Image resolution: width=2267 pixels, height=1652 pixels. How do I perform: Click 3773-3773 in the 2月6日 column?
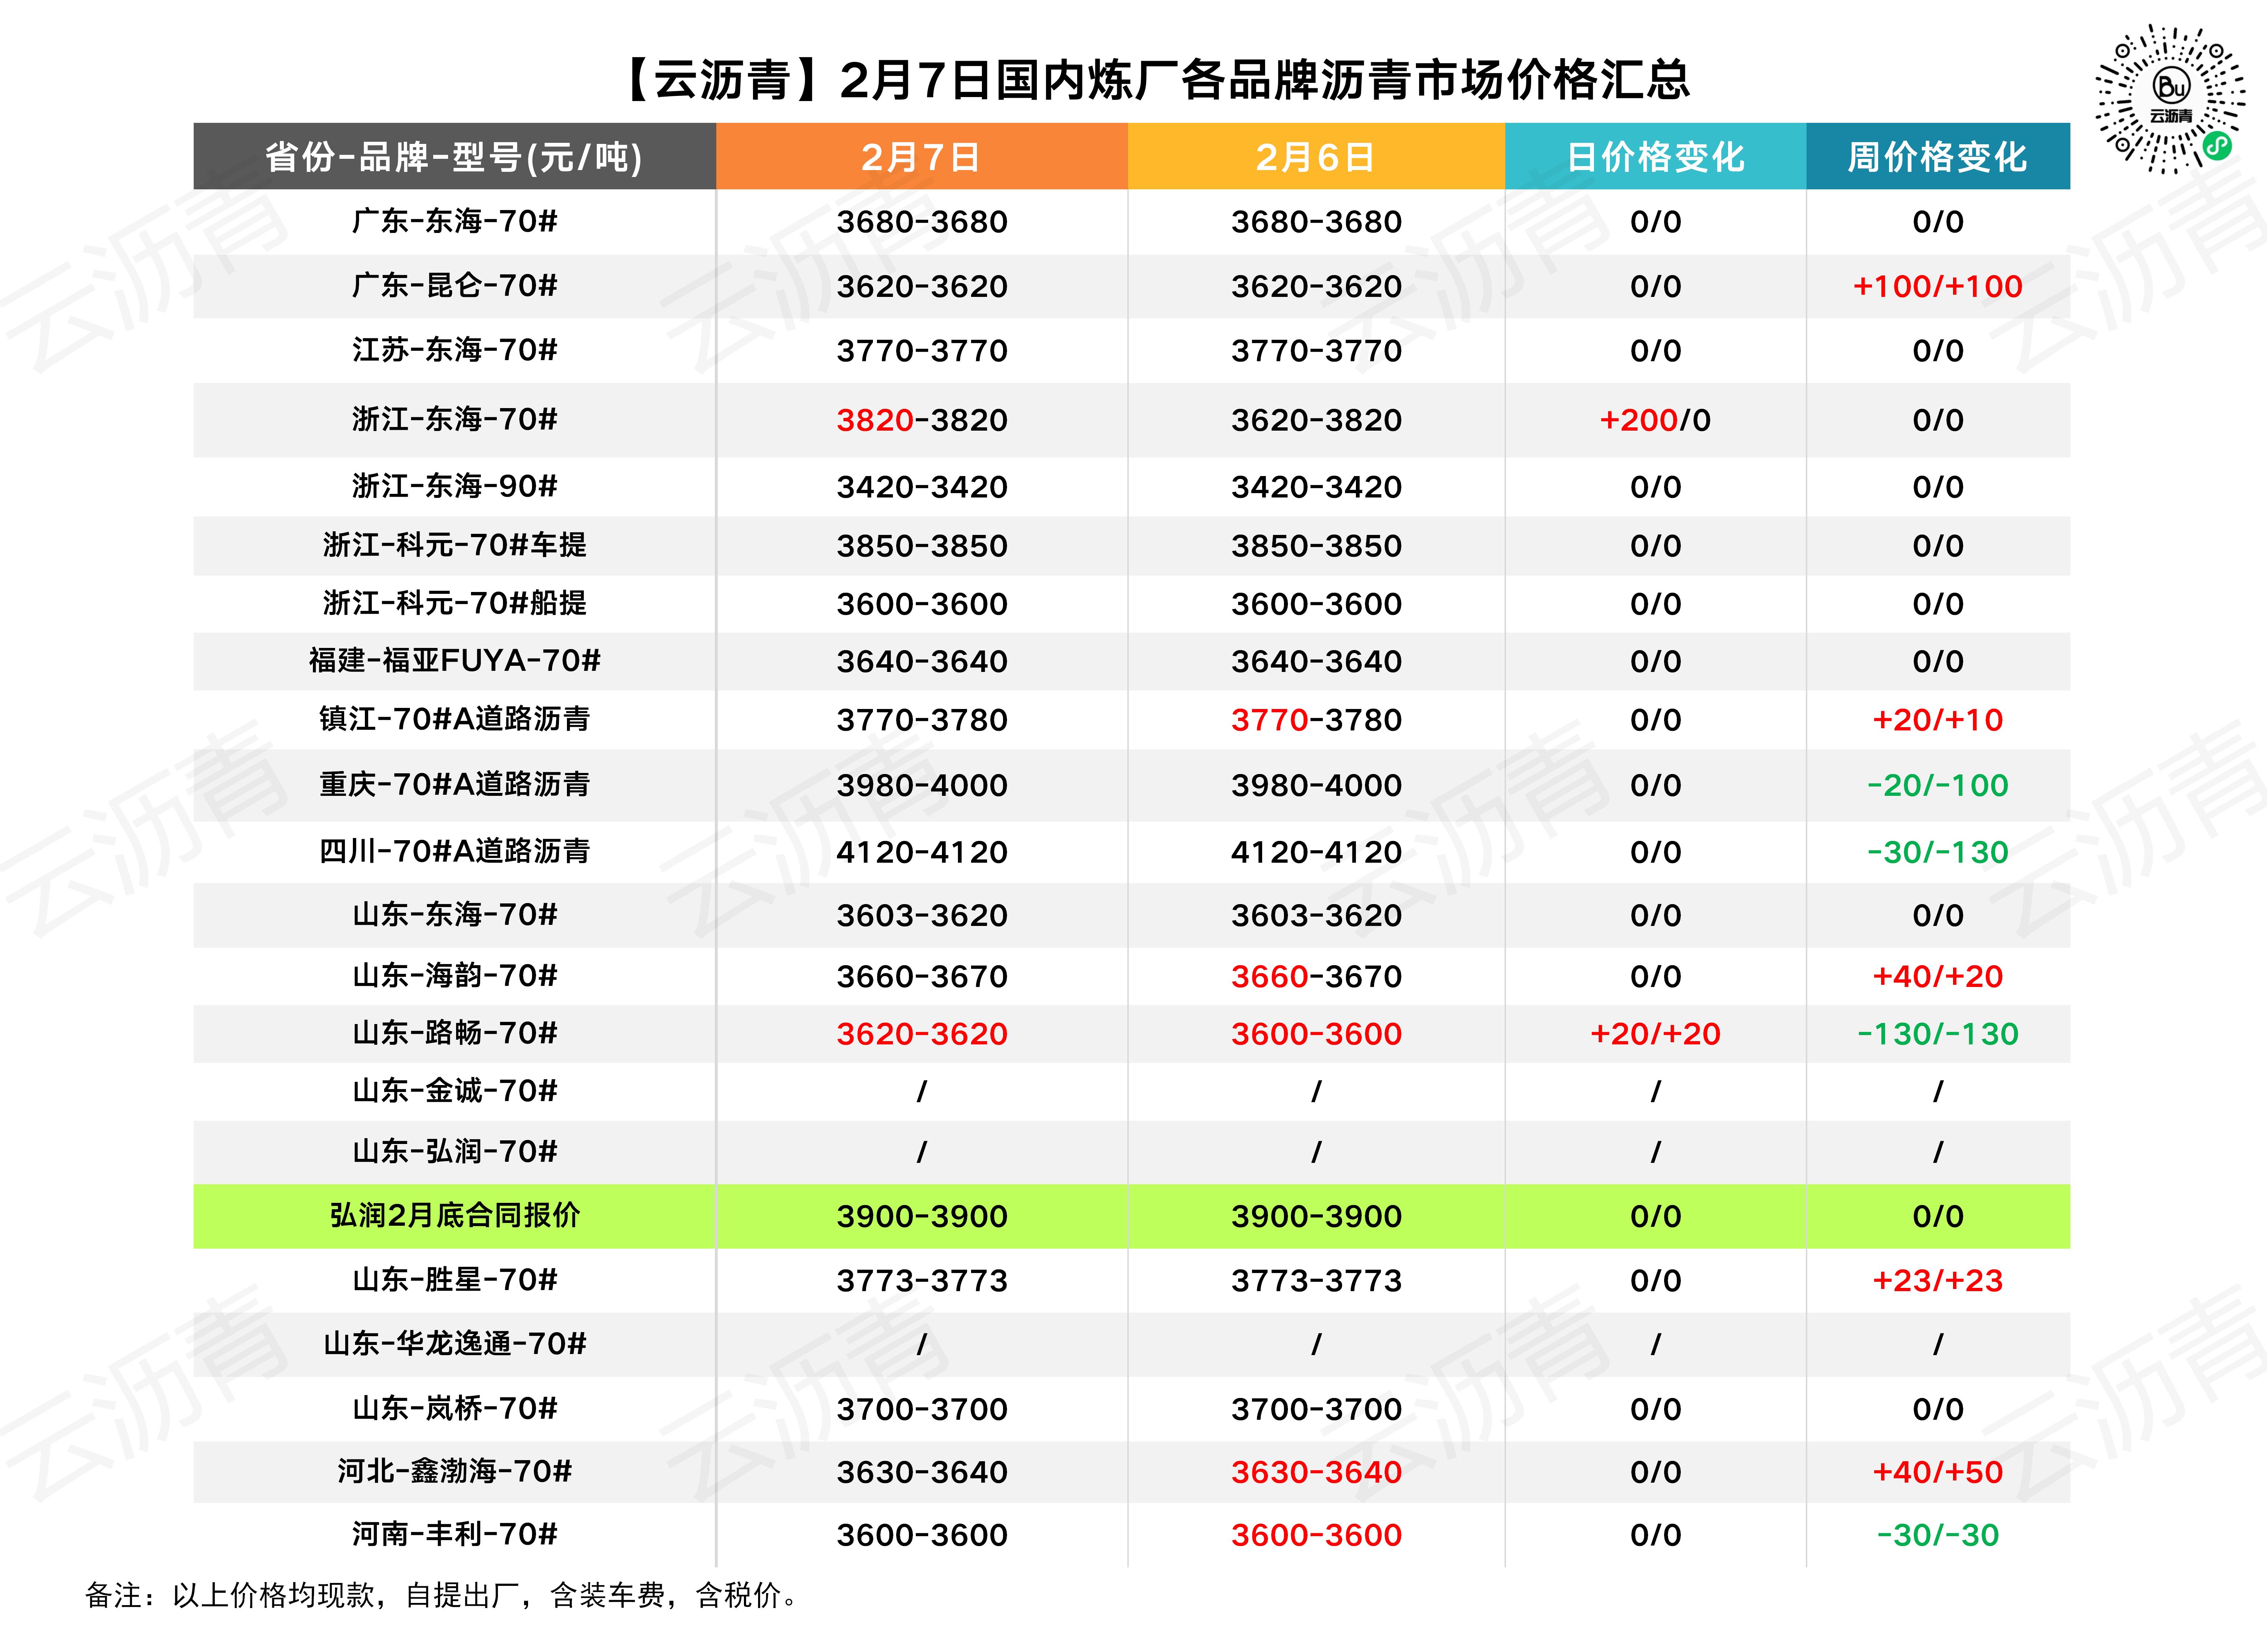[1316, 1281]
